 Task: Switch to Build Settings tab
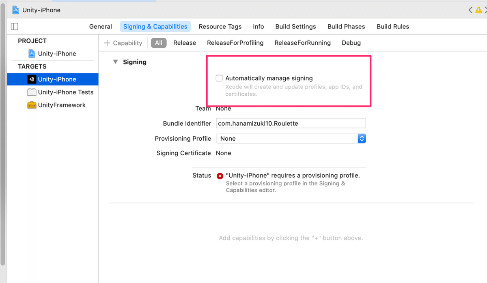click(x=295, y=26)
